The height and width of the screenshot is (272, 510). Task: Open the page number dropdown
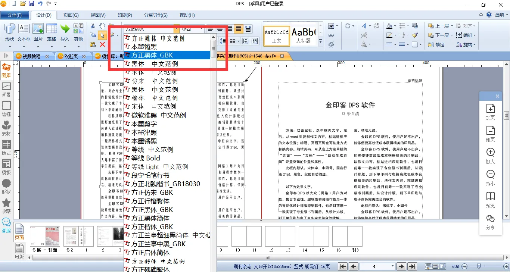tap(392, 266)
